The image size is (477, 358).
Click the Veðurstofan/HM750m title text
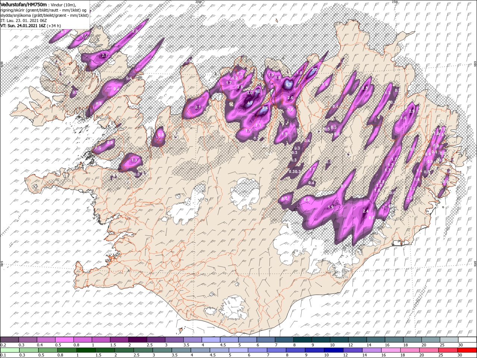[23, 4]
